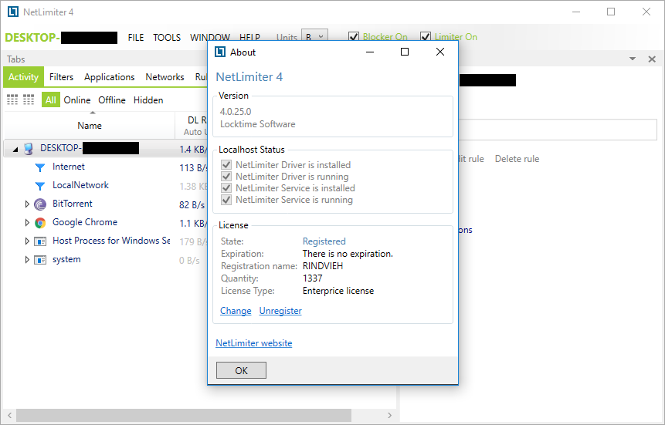This screenshot has width=665, height=425.
Task: Toggle the Limiter On checkbox
Action: tap(426, 37)
